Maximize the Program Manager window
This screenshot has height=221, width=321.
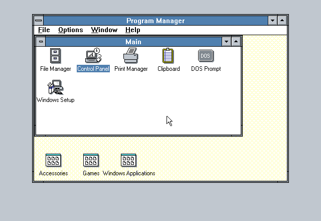click(282, 21)
